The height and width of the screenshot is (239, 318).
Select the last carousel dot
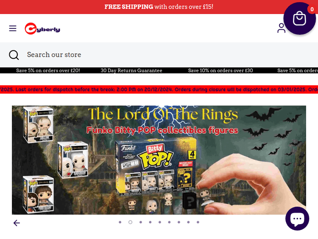198,222
